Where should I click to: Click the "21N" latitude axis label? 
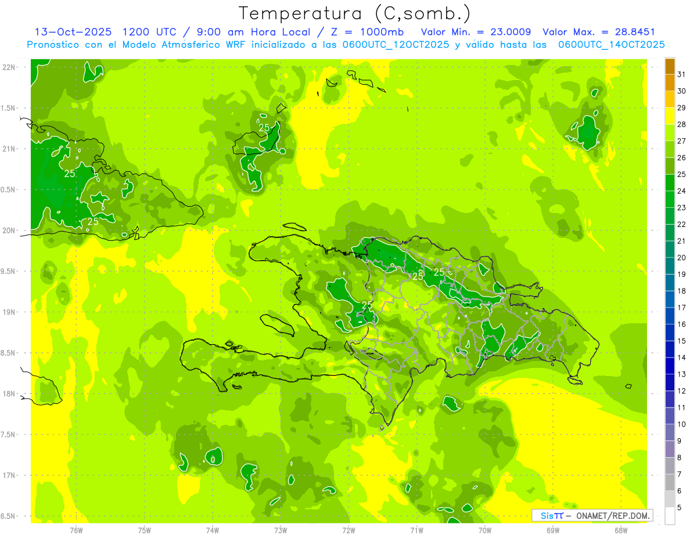(x=9, y=149)
